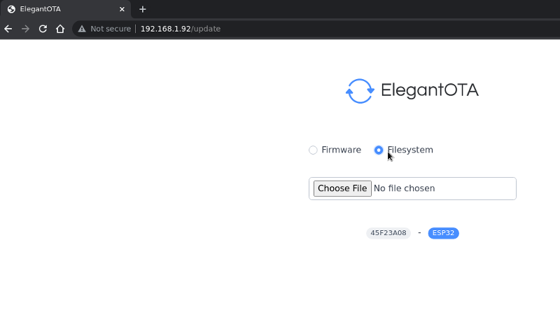The image size is (560, 310).
Task: Click the Firmware label text
Action: [x=341, y=150]
